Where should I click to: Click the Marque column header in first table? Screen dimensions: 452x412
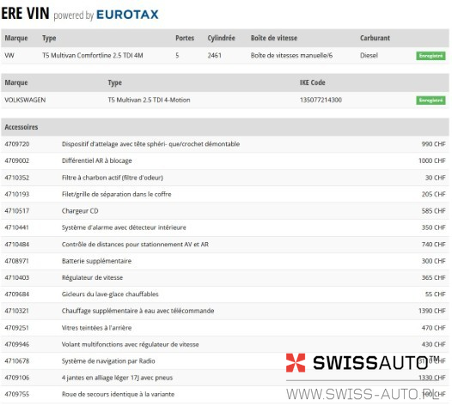pos(16,38)
